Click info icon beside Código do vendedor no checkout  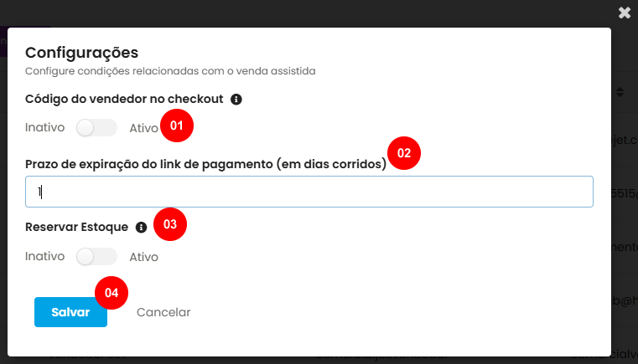click(x=236, y=99)
